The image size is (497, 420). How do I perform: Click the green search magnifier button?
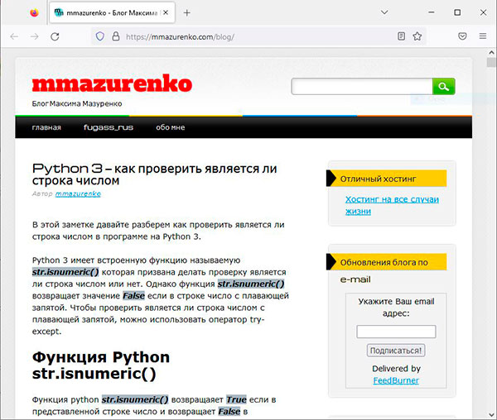[444, 87]
